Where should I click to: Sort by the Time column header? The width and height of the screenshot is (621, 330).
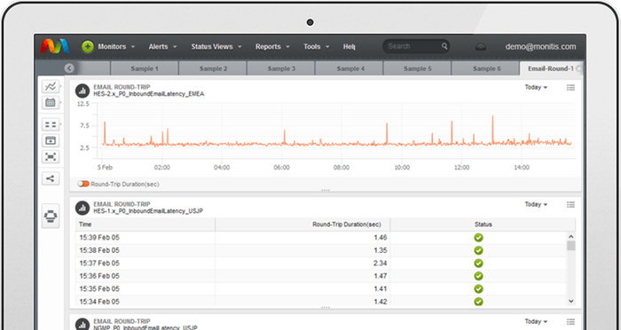click(x=145, y=224)
